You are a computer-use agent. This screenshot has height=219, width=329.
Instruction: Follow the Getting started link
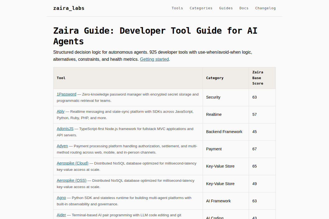154,59
